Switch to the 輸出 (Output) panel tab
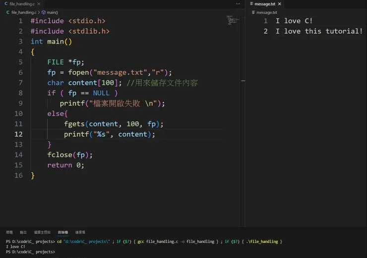367x258 pixels. [x=23, y=232]
